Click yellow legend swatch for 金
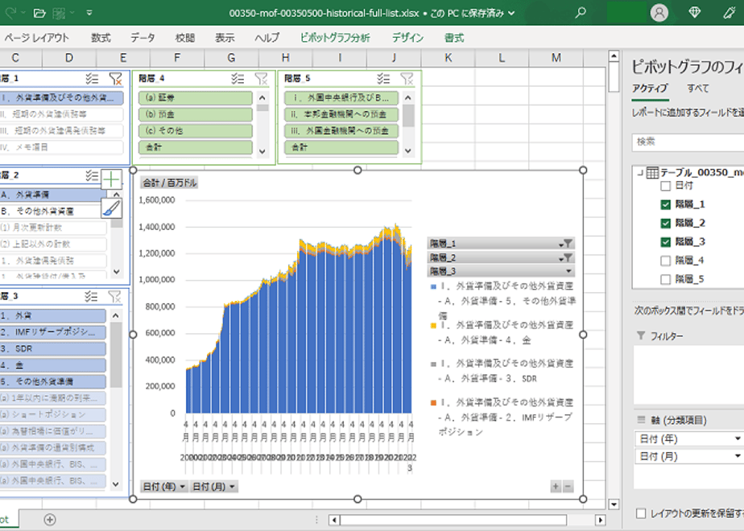This screenshot has height=531, width=744. click(x=433, y=325)
